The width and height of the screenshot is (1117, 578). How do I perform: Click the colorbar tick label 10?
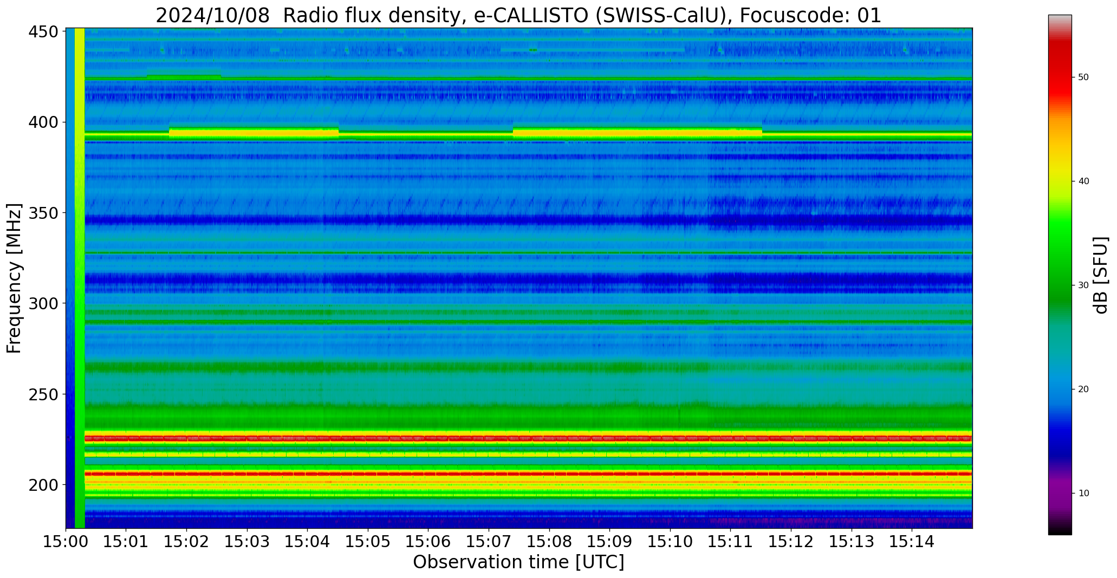point(1083,493)
